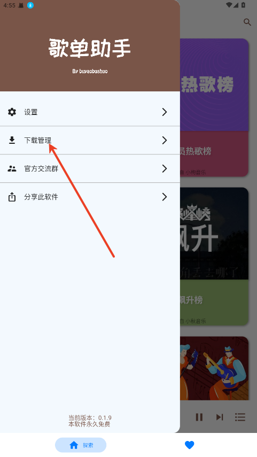
Task: Select the 官方交流群 menu entry
Action: 90,168
